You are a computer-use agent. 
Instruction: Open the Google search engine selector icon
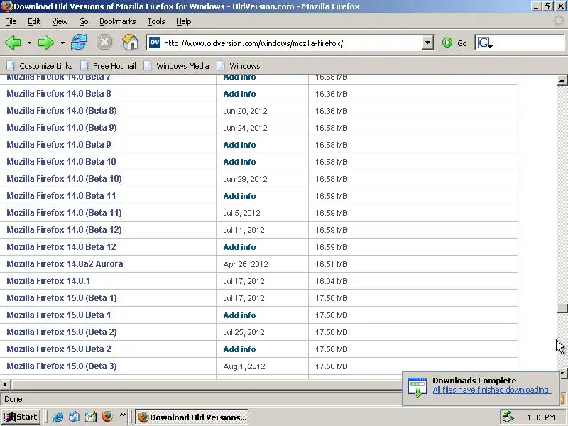(485, 43)
